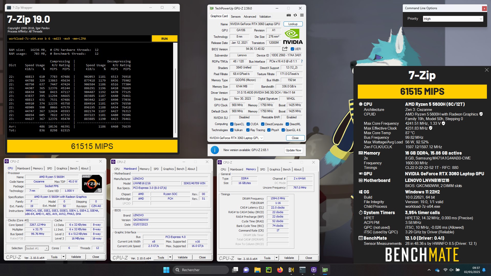
Task: Expand Tools dropdown arrow in CPU-Z Memory window
Action: pos(276,258)
